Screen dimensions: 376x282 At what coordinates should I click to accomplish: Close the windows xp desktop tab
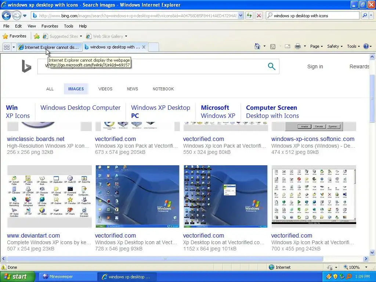pos(144,47)
